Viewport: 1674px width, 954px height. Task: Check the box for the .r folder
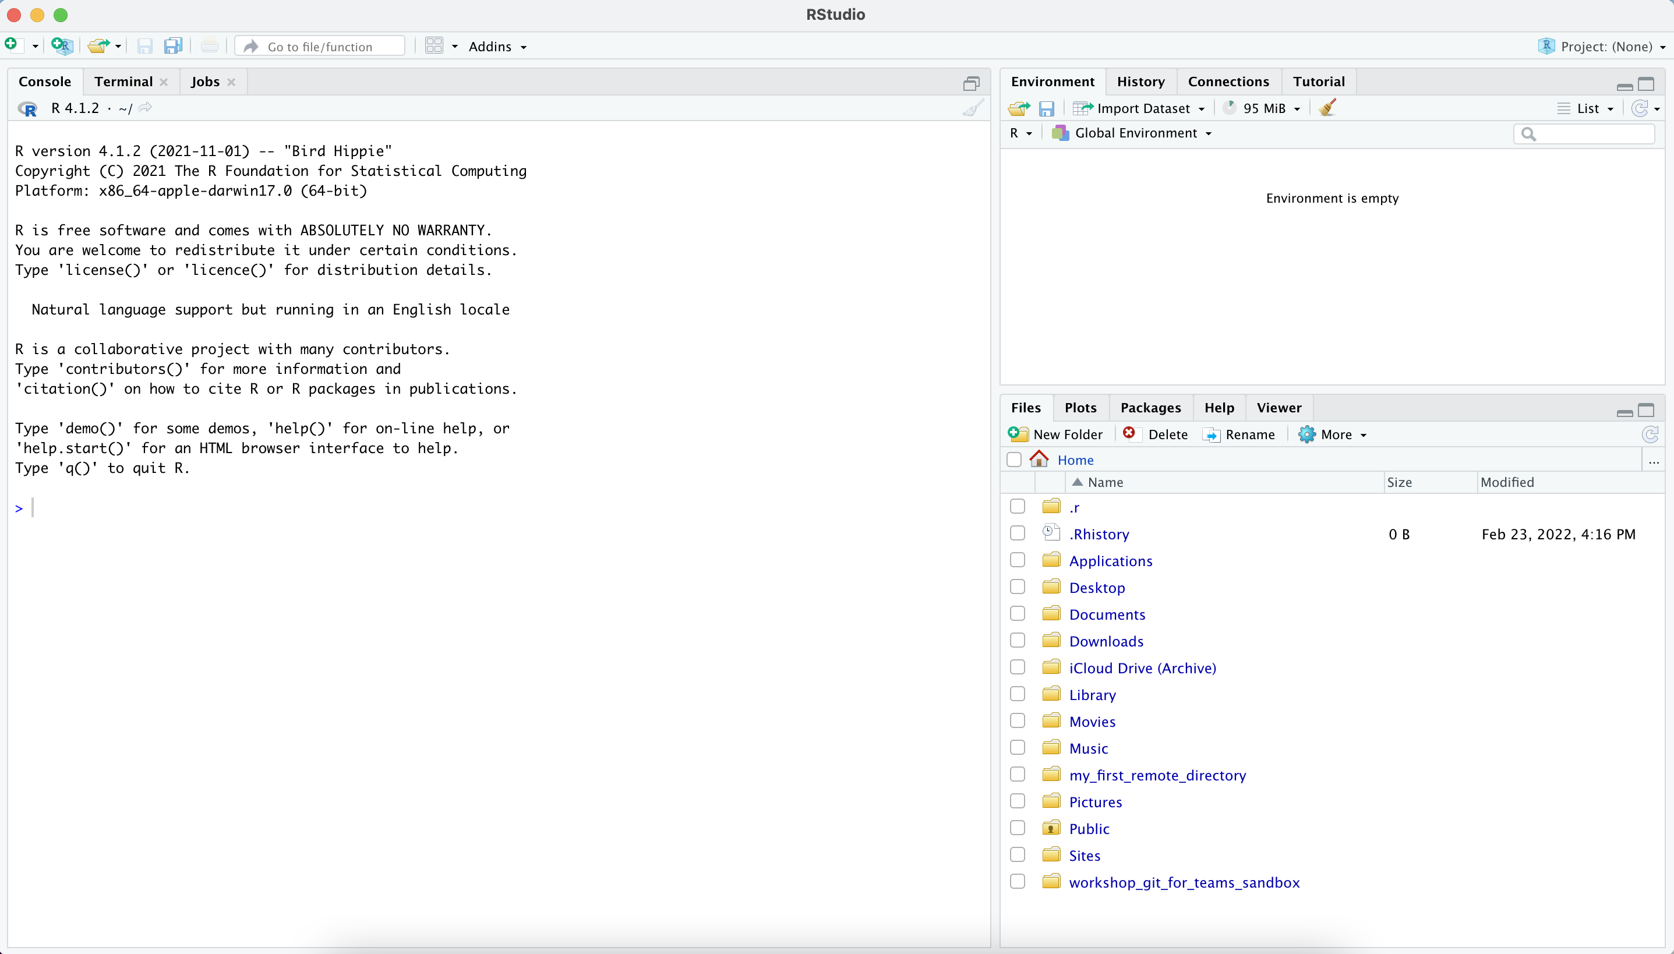point(1018,507)
